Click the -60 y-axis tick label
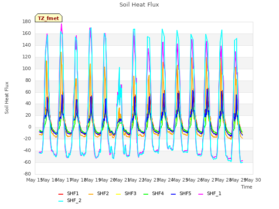 (x=27, y=162)
